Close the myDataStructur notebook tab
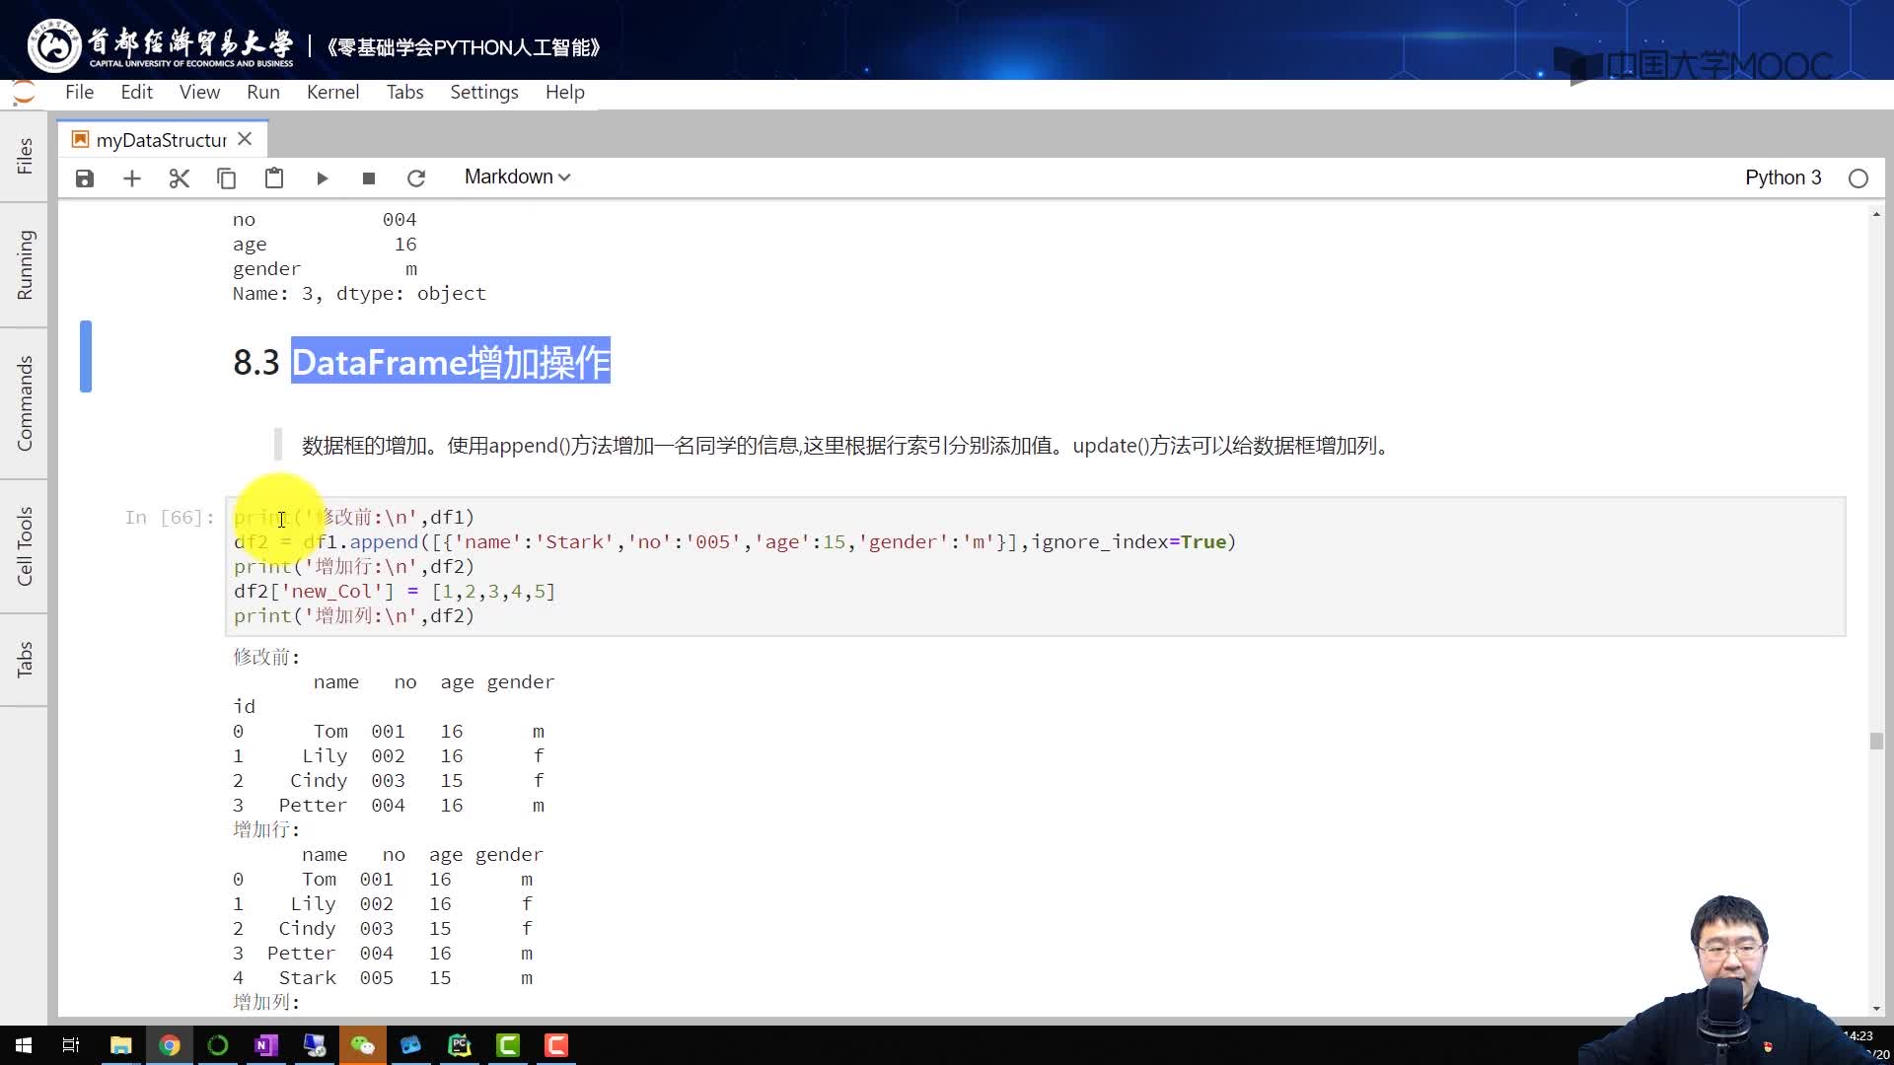The height and width of the screenshot is (1065, 1894). (x=246, y=139)
